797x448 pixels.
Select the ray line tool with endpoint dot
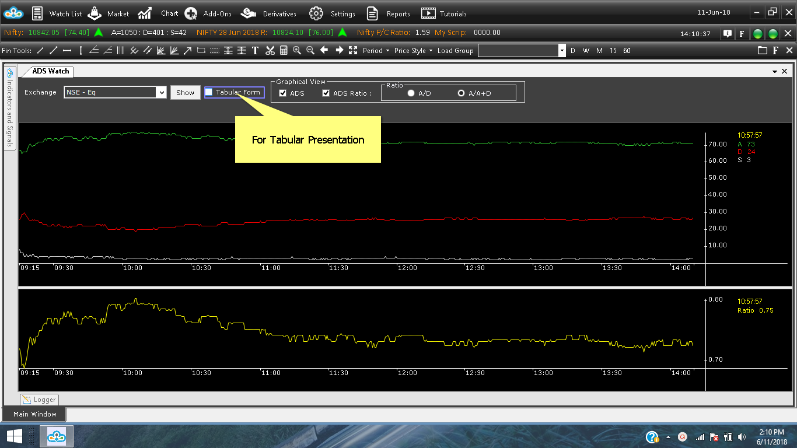click(x=54, y=51)
